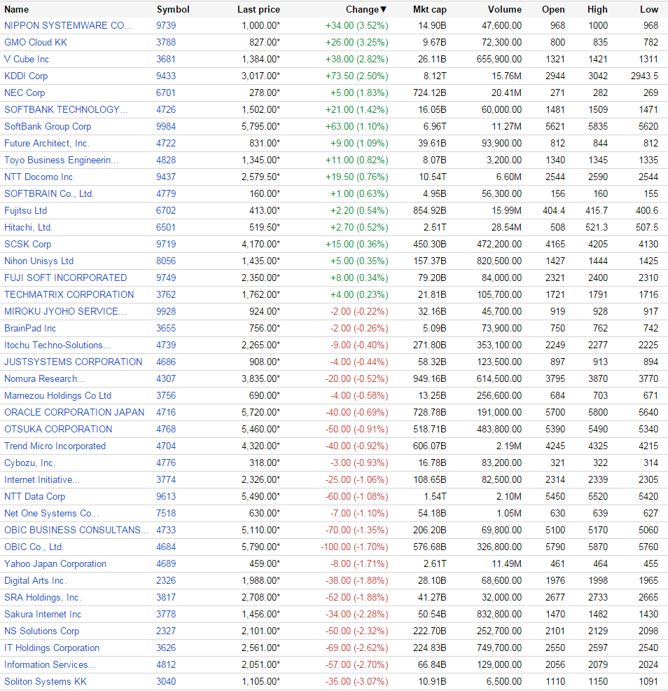The width and height of the screenshot is (668, 691).
Task: Sort by High column header
Action: pyautogui.click(x=597, y=9)
